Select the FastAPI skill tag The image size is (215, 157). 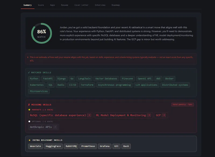[x=48, y=78]
